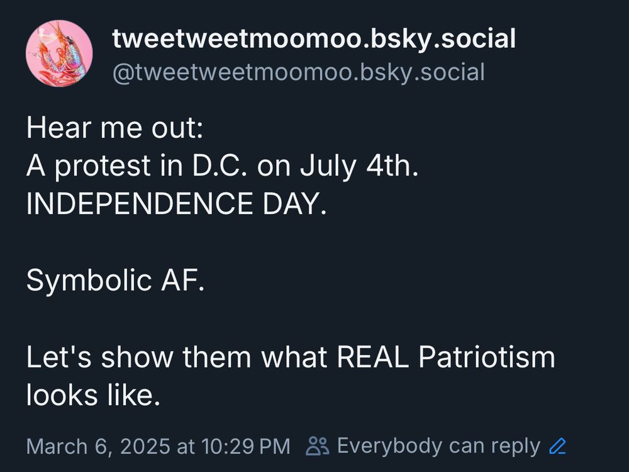629x472 pixels.
Task: Open the bold tweetweetmoomoo.bsky.social display name
Action: coord(314,38)
